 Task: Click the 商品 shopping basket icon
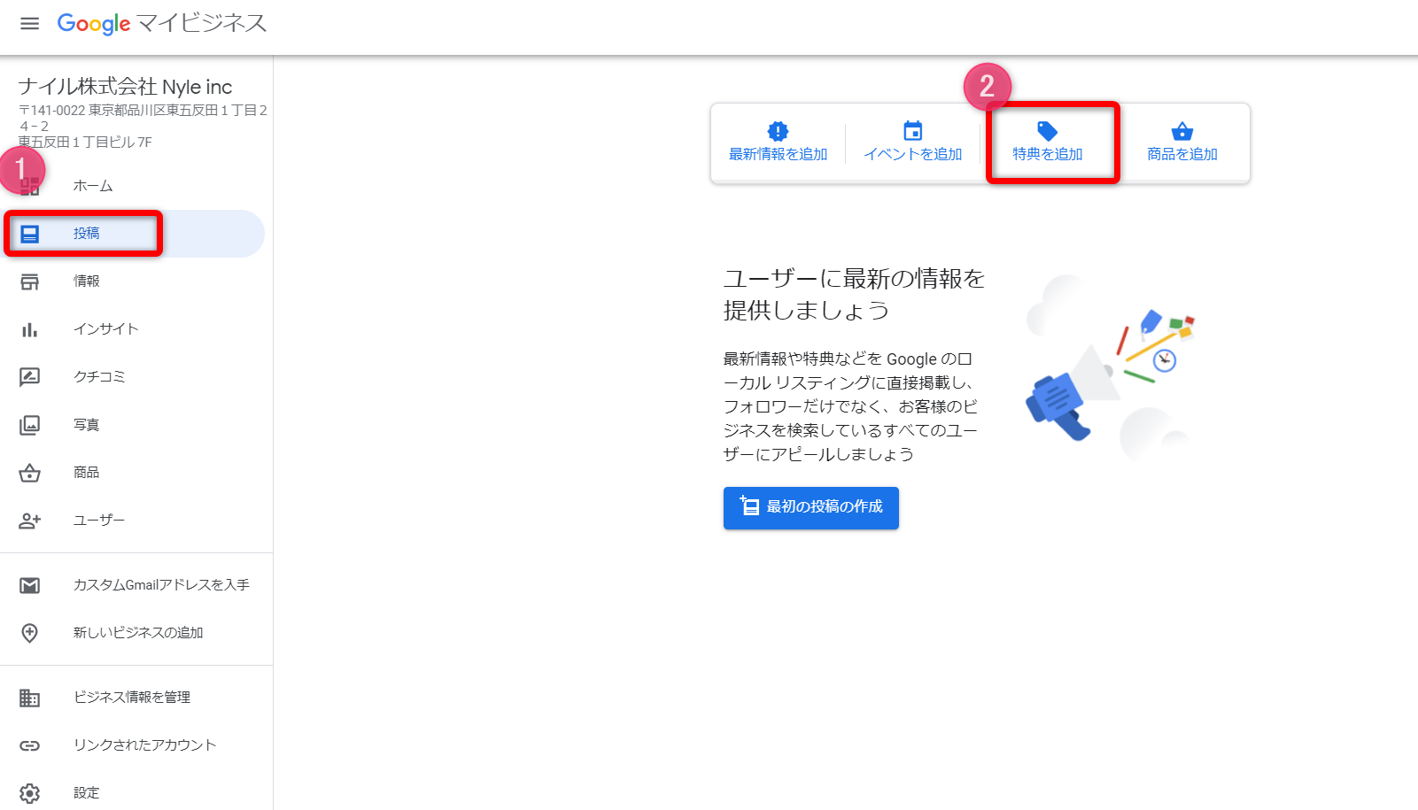[x=30, y=473]
